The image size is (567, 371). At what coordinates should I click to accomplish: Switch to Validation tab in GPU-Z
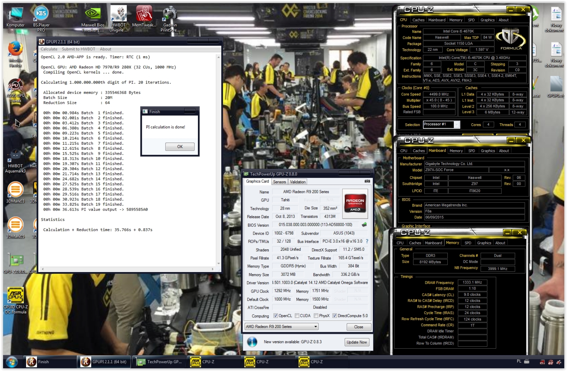click(298, 182)
